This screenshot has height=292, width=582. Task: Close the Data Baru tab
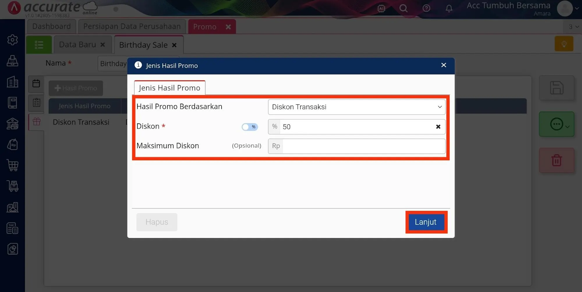[x=102, y=45]
